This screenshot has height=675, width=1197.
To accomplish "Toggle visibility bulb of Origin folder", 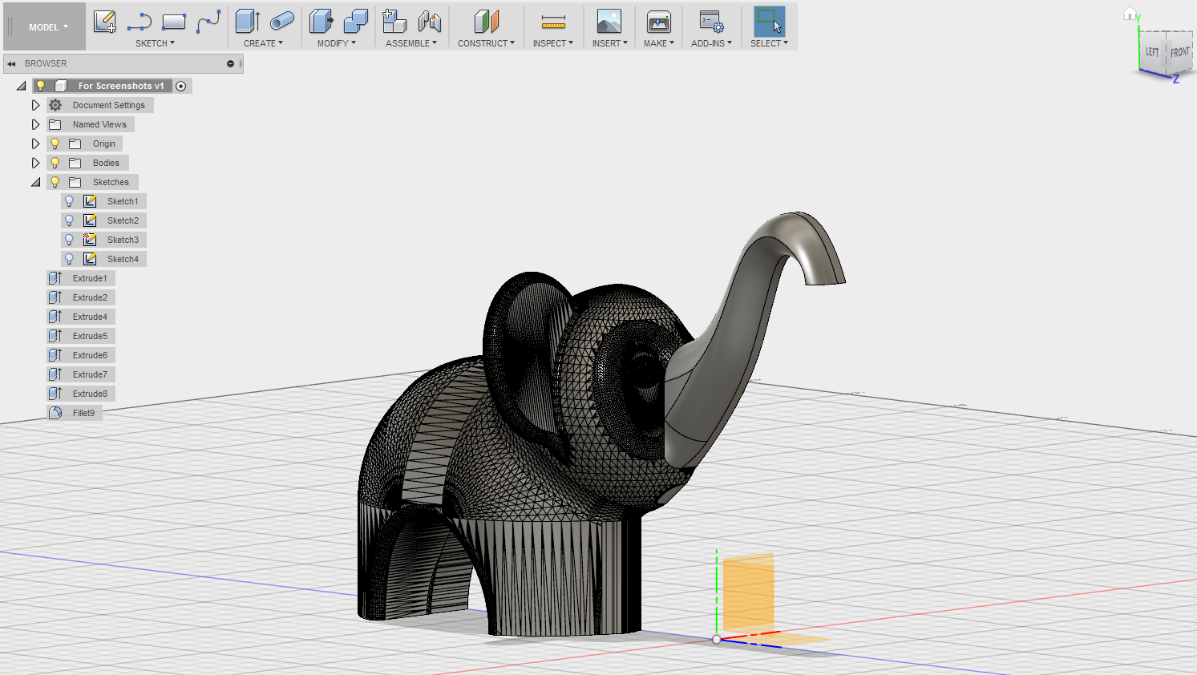I will point(55,143).
